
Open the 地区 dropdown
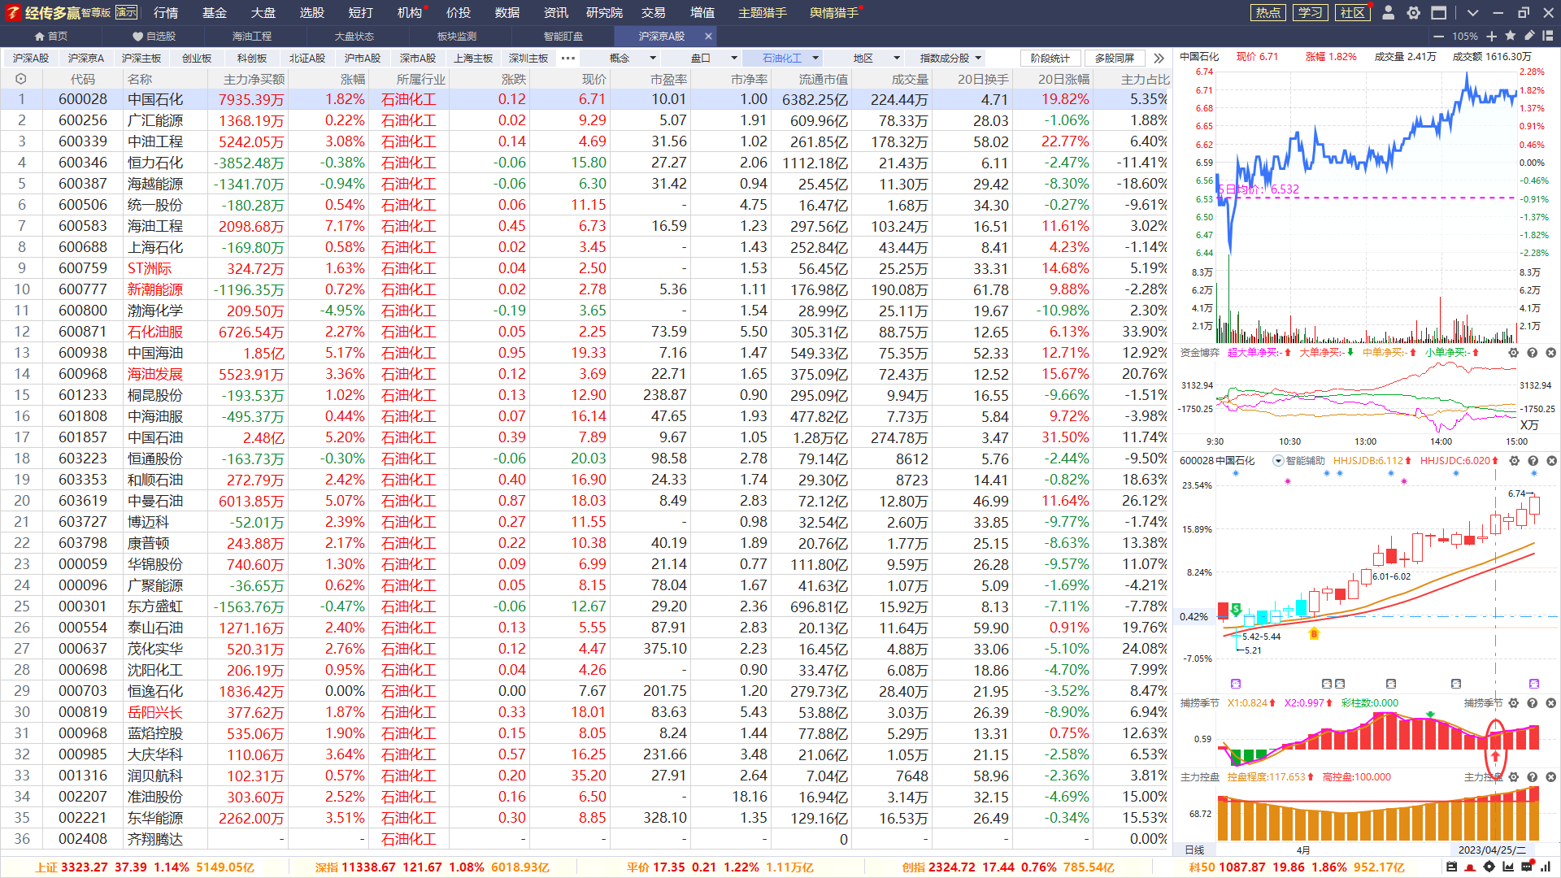click(865, 59)
